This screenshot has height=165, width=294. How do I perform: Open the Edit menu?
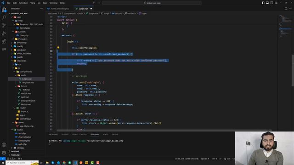pos(15,3)
